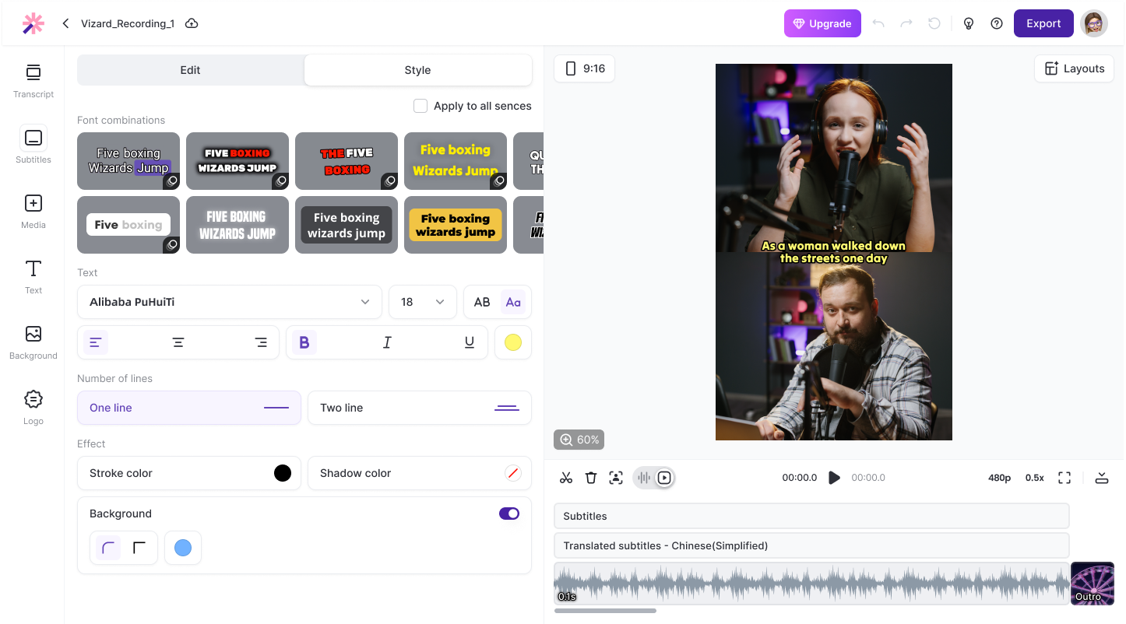Click the trash delete icon
This screenshot has width=1126, height=624.
[591, 478]
